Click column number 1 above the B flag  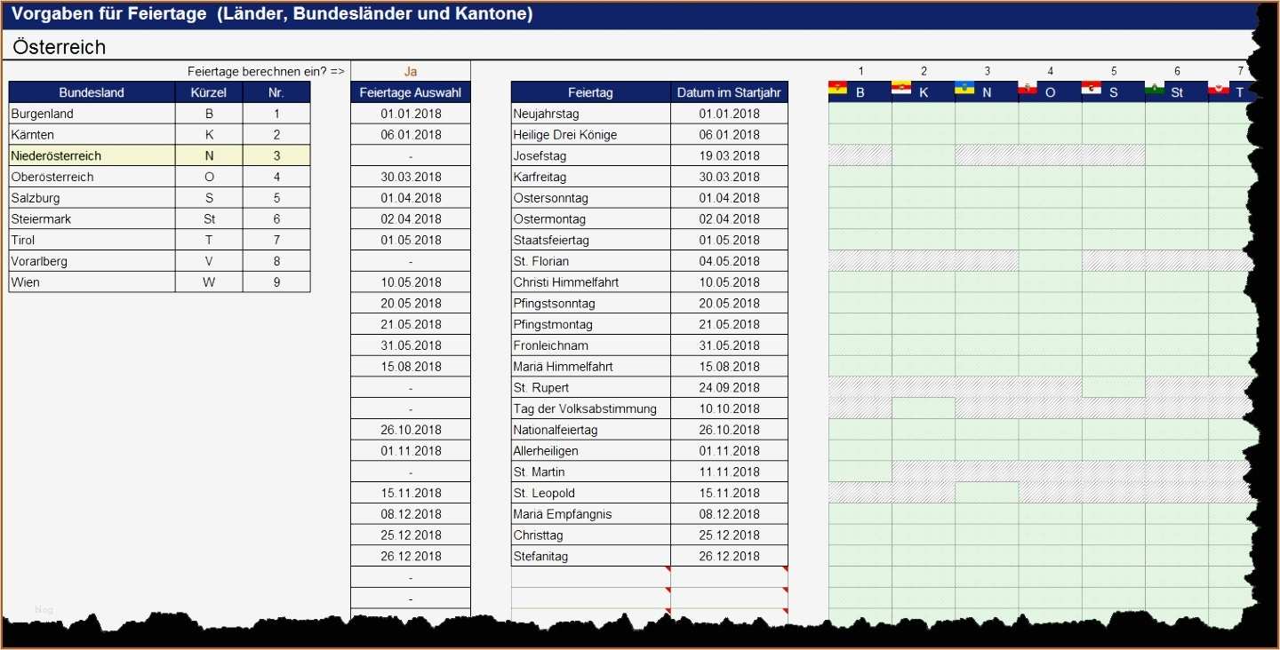coord(860,71)
